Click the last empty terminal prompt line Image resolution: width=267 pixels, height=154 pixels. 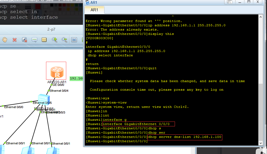coord(117,141)
